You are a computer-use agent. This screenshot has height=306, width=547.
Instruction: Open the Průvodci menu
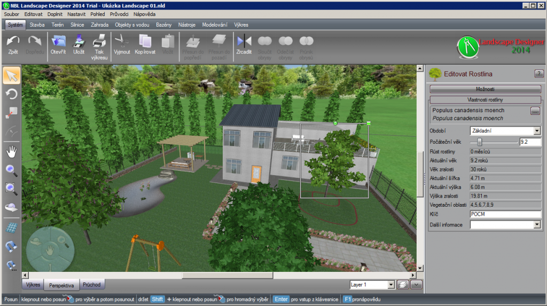click(119, 14)
